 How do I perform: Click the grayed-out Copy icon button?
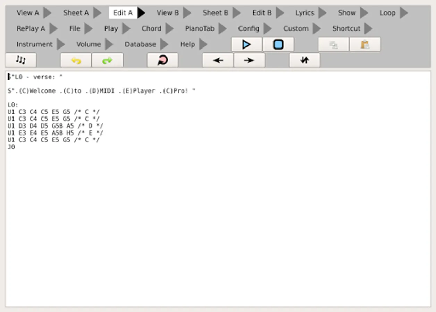[334, 44]
